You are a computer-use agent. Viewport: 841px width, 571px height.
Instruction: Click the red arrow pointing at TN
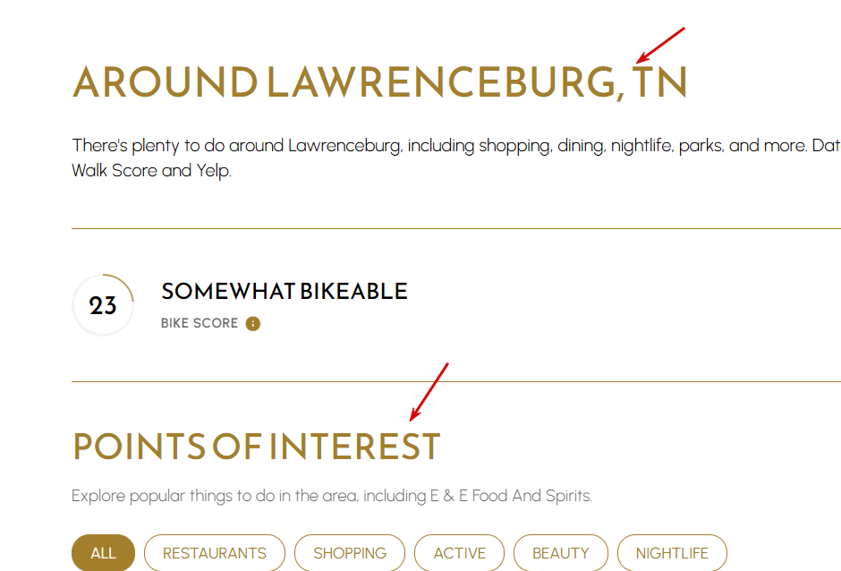[660, 45]
